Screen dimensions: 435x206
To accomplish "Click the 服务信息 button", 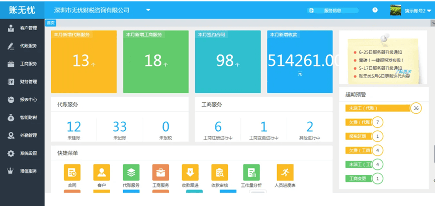I will click(x=332, y=11).
